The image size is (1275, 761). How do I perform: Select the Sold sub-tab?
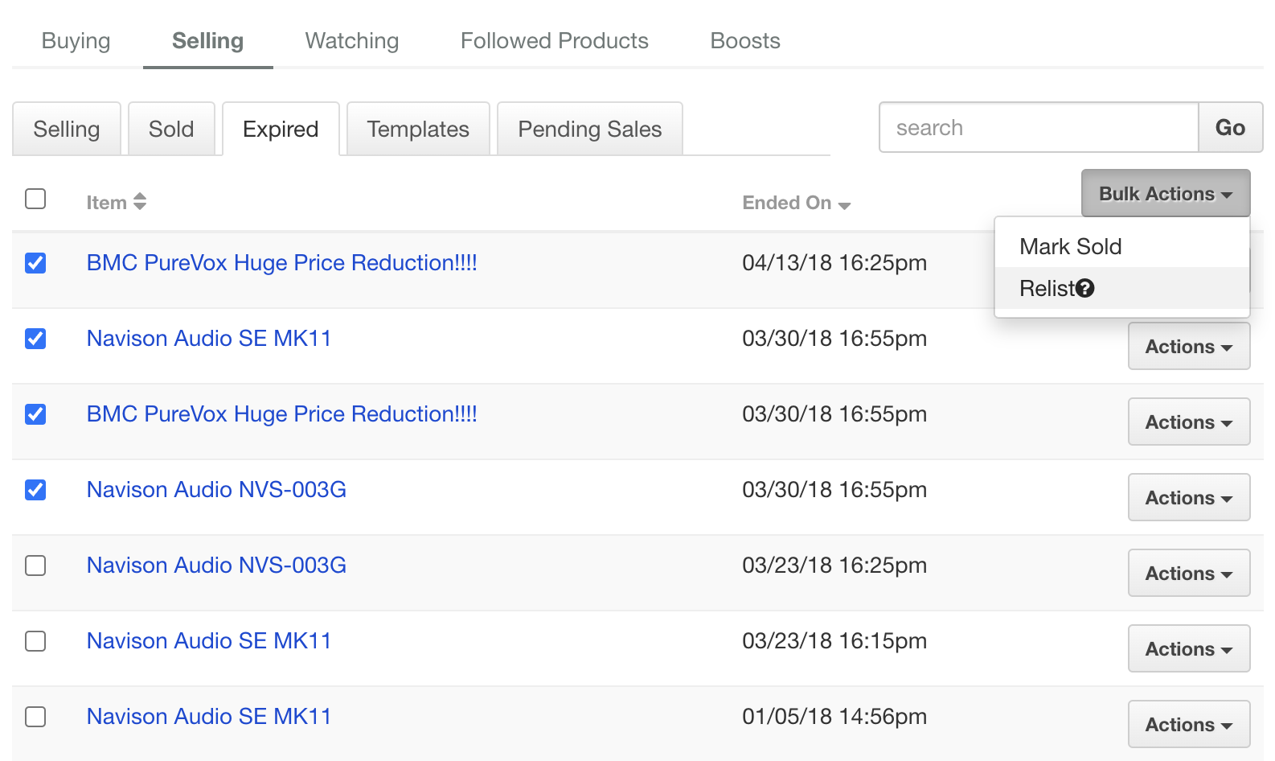click(x=171, y=129)
